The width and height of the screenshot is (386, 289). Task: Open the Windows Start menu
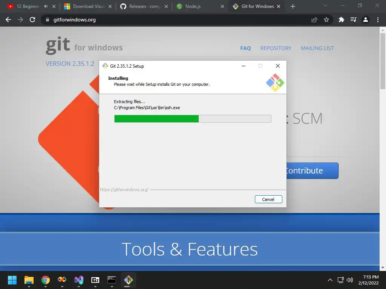click(x=12, y=280)
